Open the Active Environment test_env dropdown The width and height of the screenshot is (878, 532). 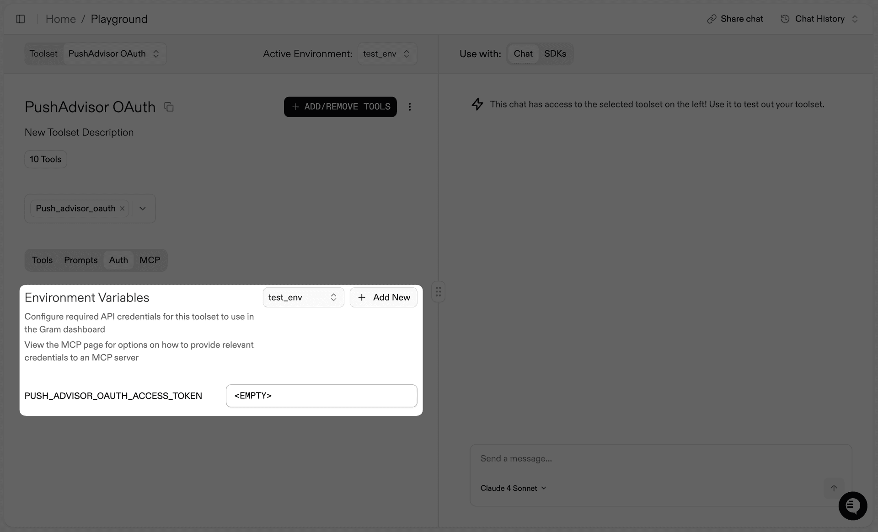click(x=386, y=54)
